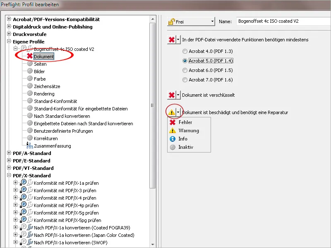Screen dimensions: 331x248
Task: Select Zusammenfassung in the profile tree
Action: (x=53, y=146)
